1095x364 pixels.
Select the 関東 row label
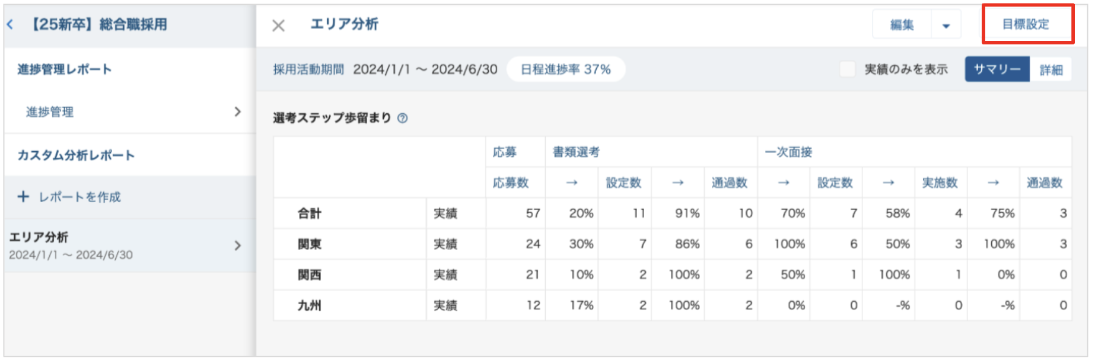pos(310,244)
